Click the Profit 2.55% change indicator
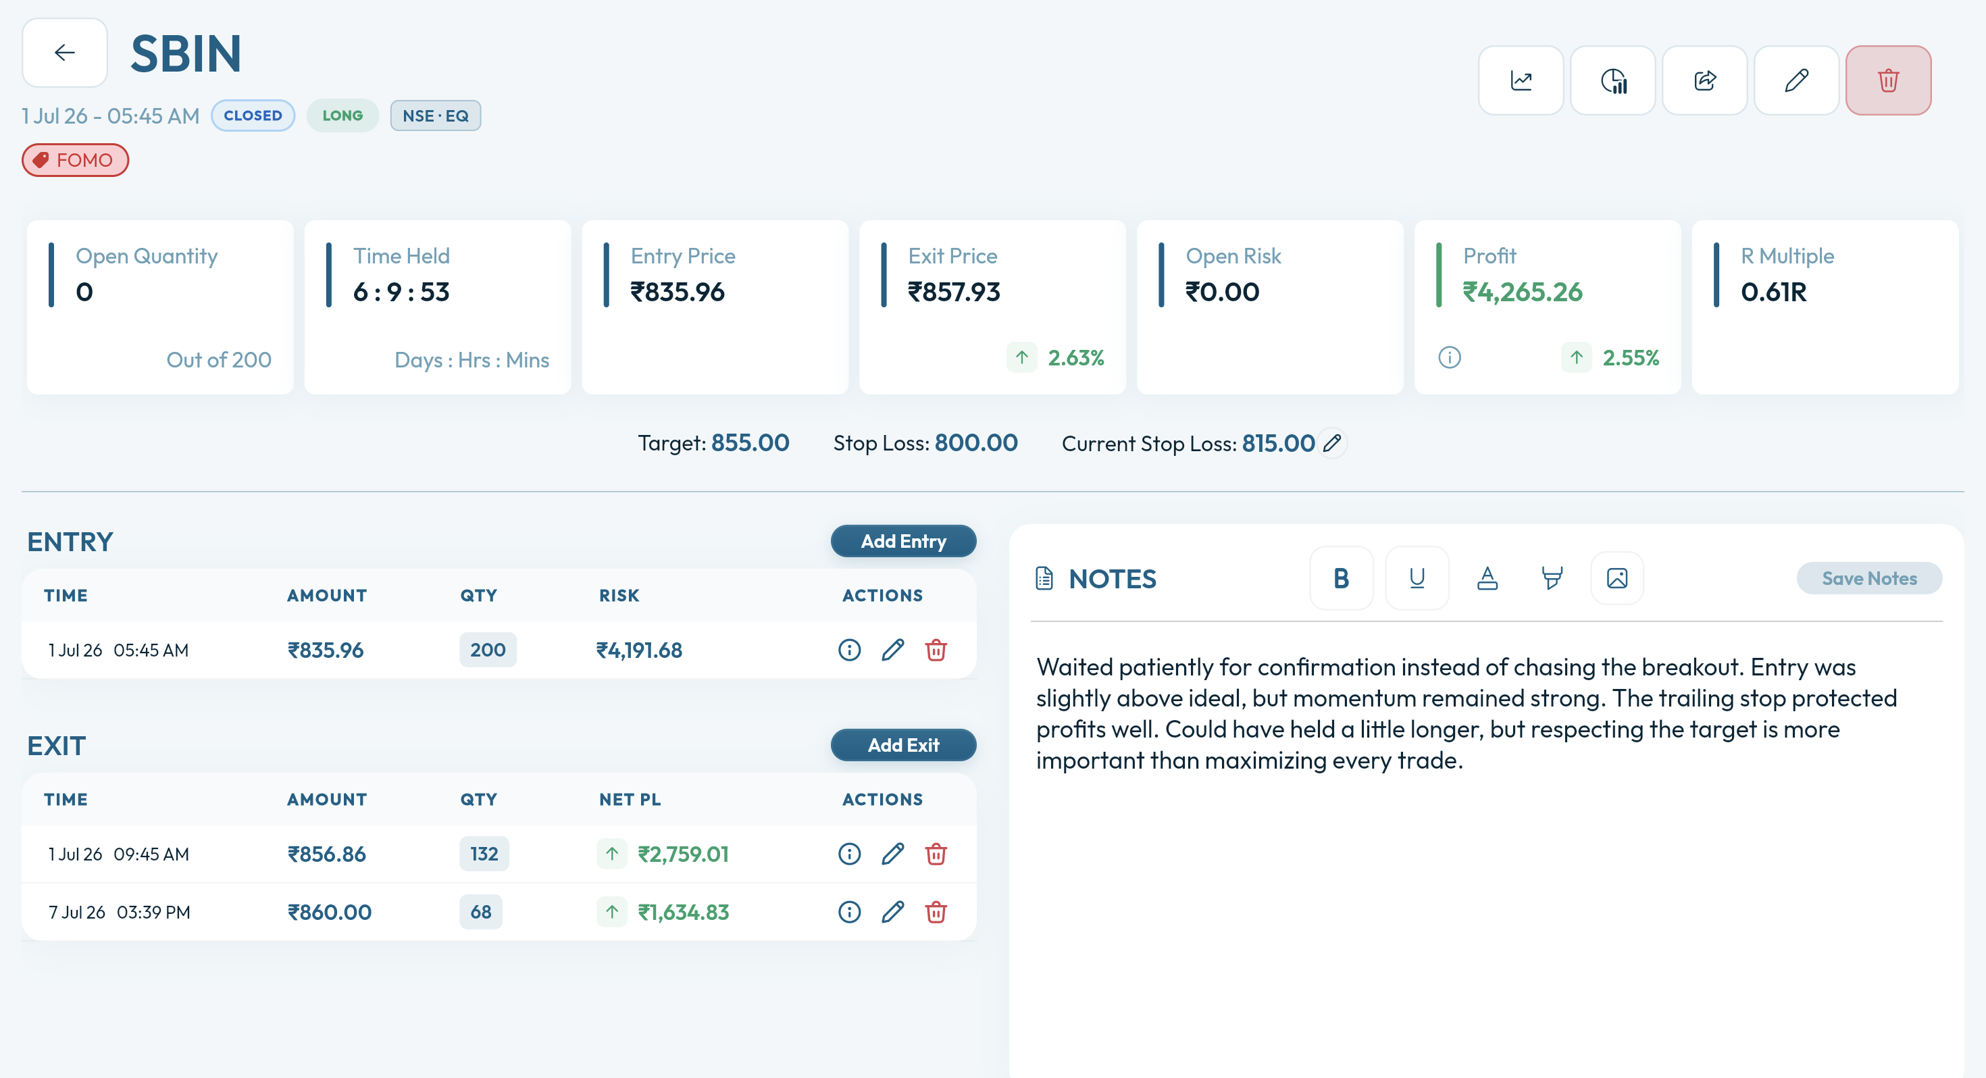1986x1078 pixels. pos(1610,358)
